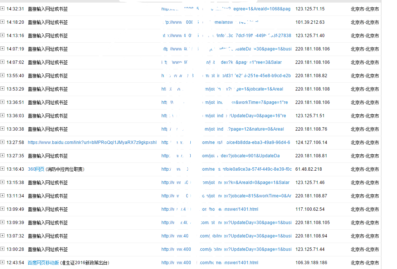This screenshot has height=269, width=397.
Task: Expand the 13:55:40 visit row
Action: pyautogui.click(x=2, y=75)
